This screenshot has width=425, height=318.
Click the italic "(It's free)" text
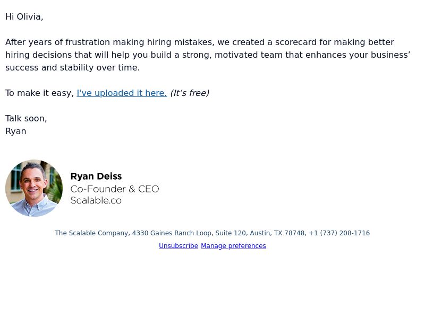(190, 93)
